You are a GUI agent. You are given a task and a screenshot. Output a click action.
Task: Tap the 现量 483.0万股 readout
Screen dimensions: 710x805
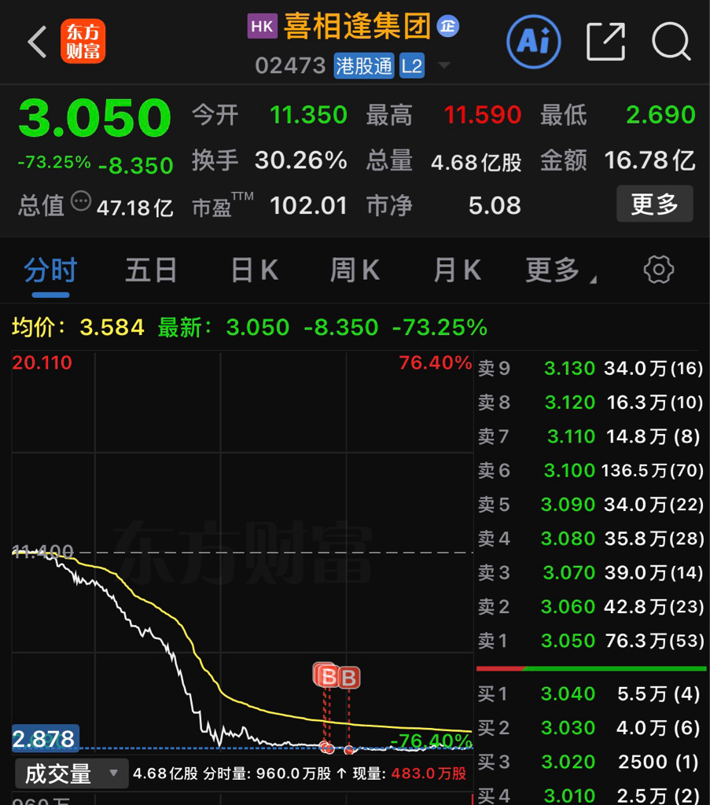(410, 774)
